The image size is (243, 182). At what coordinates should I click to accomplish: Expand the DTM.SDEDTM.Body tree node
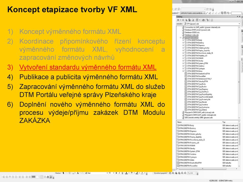(x=183, y=40)
